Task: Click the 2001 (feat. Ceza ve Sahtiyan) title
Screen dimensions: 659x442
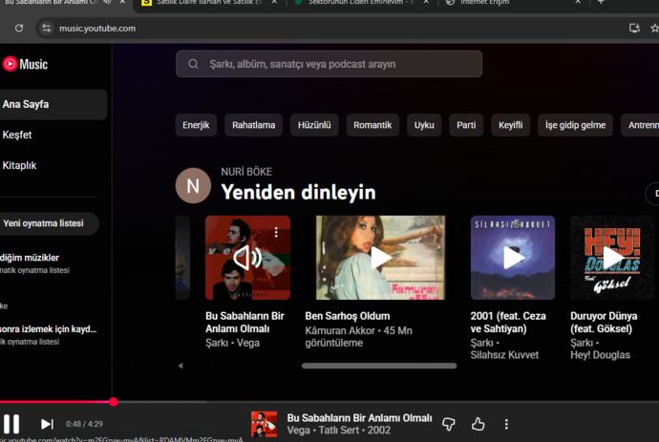Action: (508, 323)
